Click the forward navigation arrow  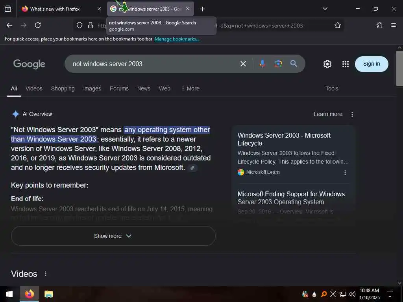pos(24,25)
